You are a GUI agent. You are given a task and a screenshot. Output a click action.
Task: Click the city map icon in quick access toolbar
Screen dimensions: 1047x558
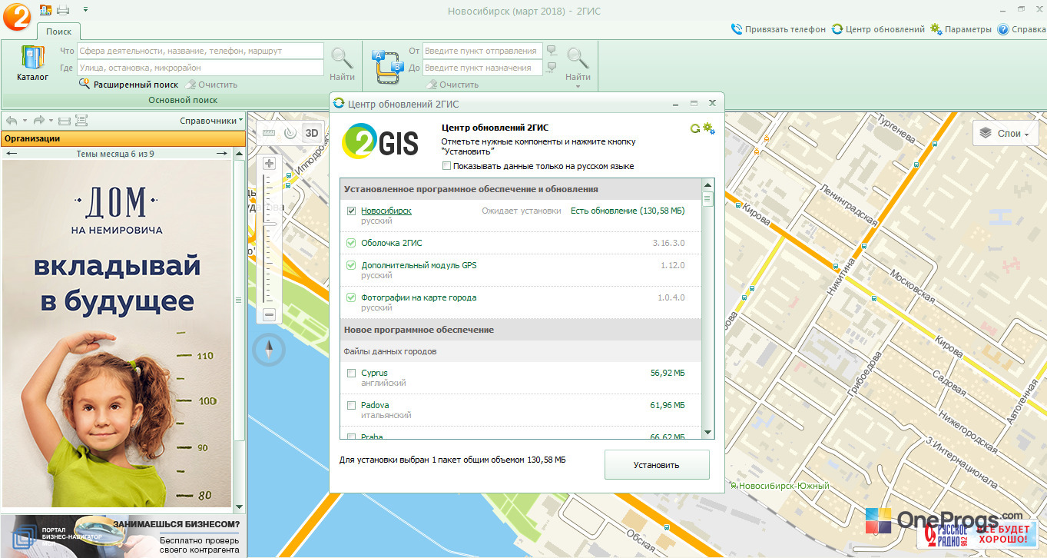coord(45,10)
